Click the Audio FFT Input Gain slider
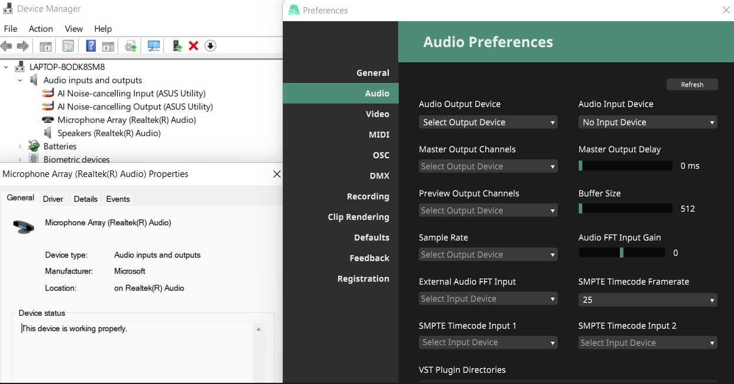The height and width of the screenshot is (384, 734). (622, 253)
